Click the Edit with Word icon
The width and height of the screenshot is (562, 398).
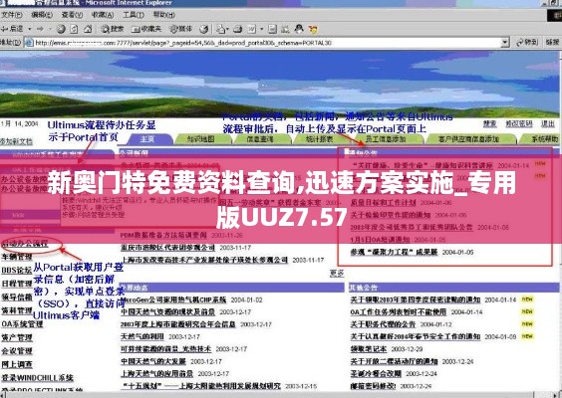click(x=252, y=29)
